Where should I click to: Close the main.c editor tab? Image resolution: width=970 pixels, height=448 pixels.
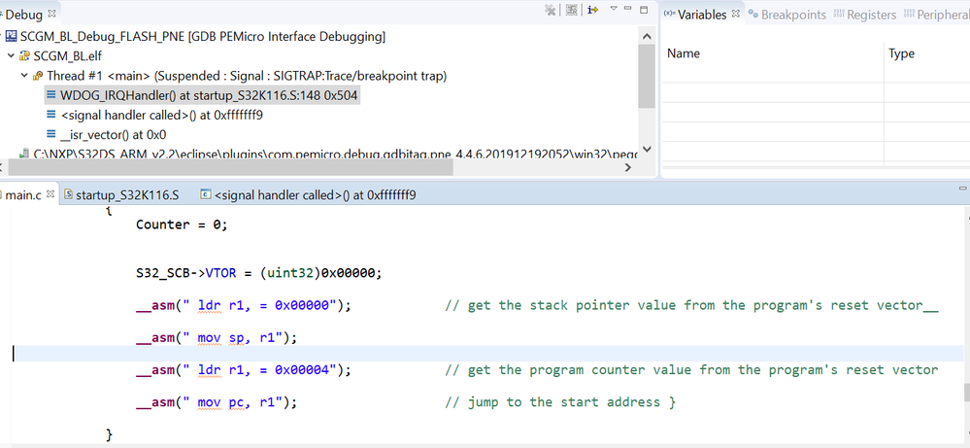[50, 195]
